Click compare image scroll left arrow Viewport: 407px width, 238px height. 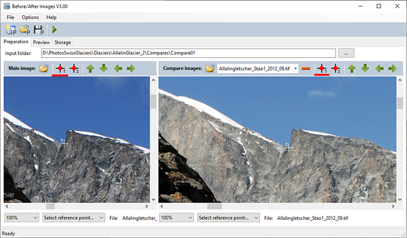162,206
